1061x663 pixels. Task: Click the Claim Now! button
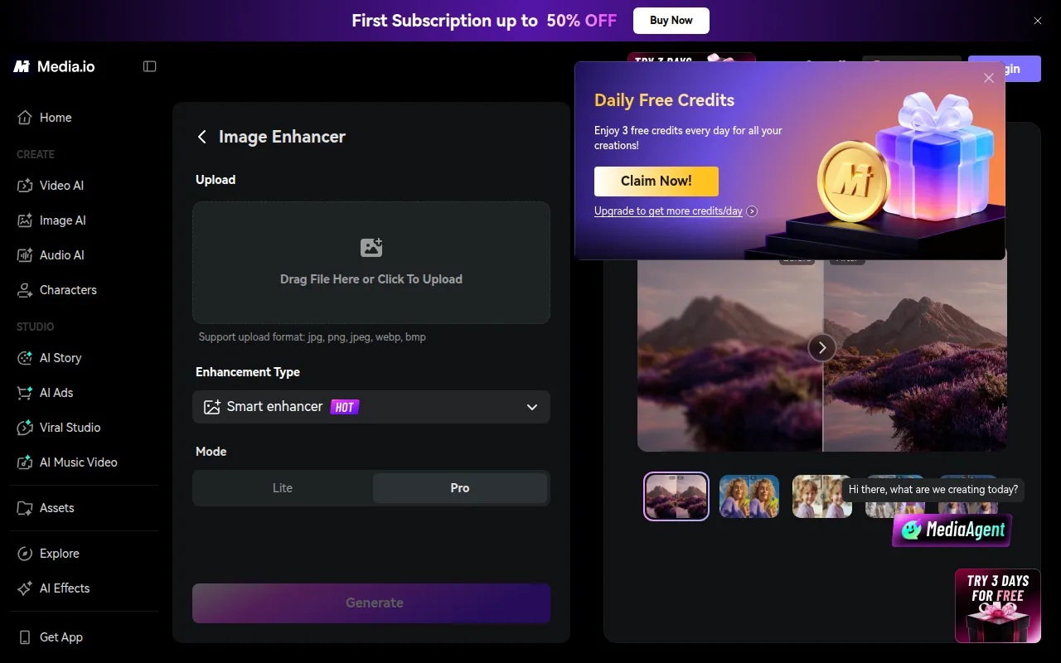pyautogui.click(x=656, y=181)
